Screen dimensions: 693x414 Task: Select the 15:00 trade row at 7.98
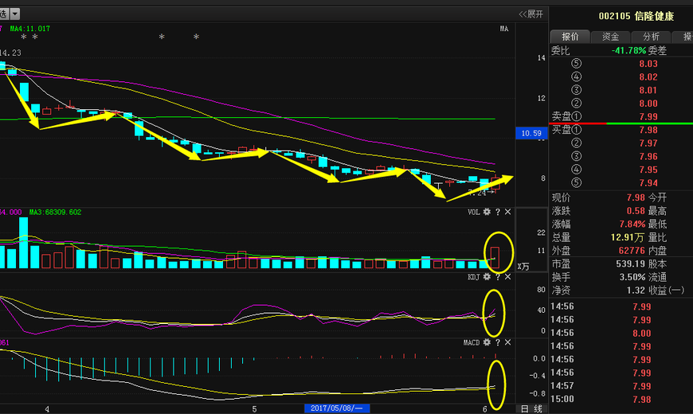(621, 400)
